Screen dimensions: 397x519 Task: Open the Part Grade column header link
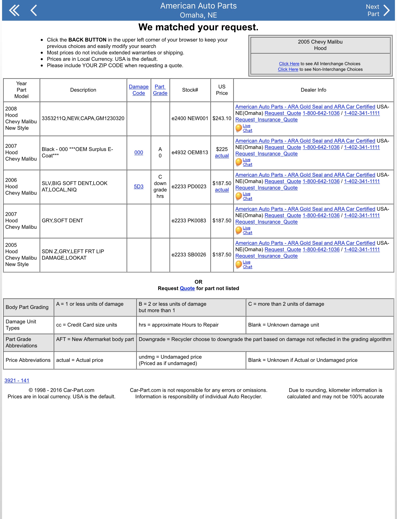click(160, 90)
